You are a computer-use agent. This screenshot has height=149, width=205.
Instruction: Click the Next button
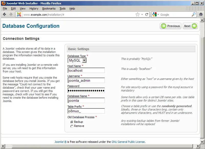[190, 26]
